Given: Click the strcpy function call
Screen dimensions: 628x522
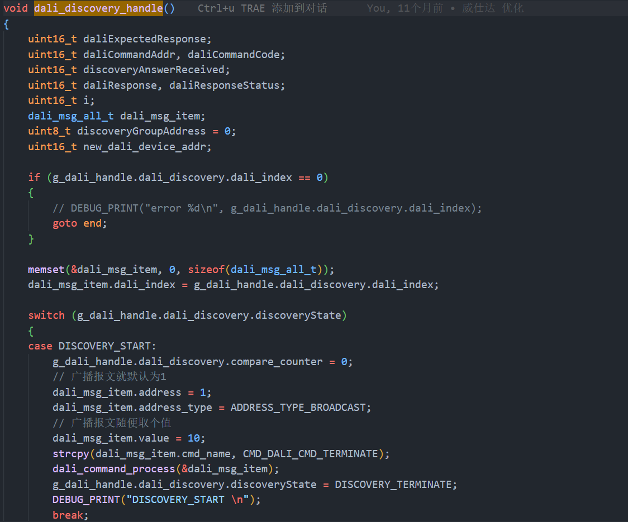Looking at the screenshot, I should [71, 454].
